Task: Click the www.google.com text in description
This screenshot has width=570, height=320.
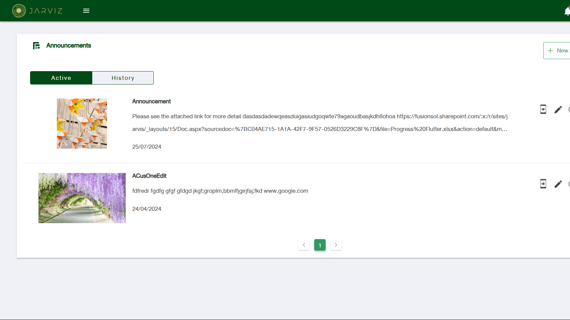Action: [286, 191]
